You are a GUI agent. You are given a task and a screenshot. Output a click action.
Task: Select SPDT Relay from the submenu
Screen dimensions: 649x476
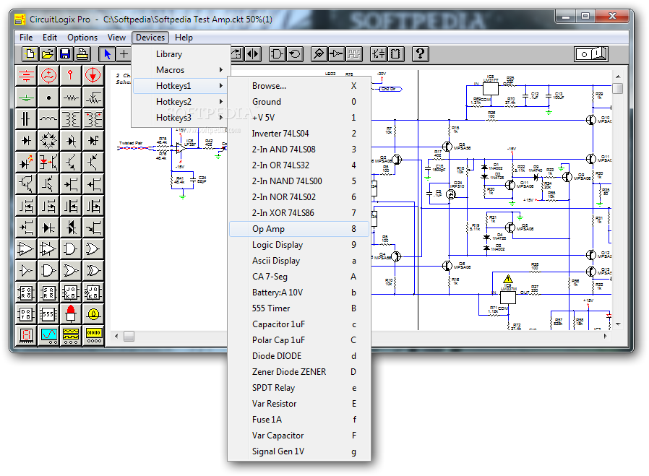tap(298, 388)
